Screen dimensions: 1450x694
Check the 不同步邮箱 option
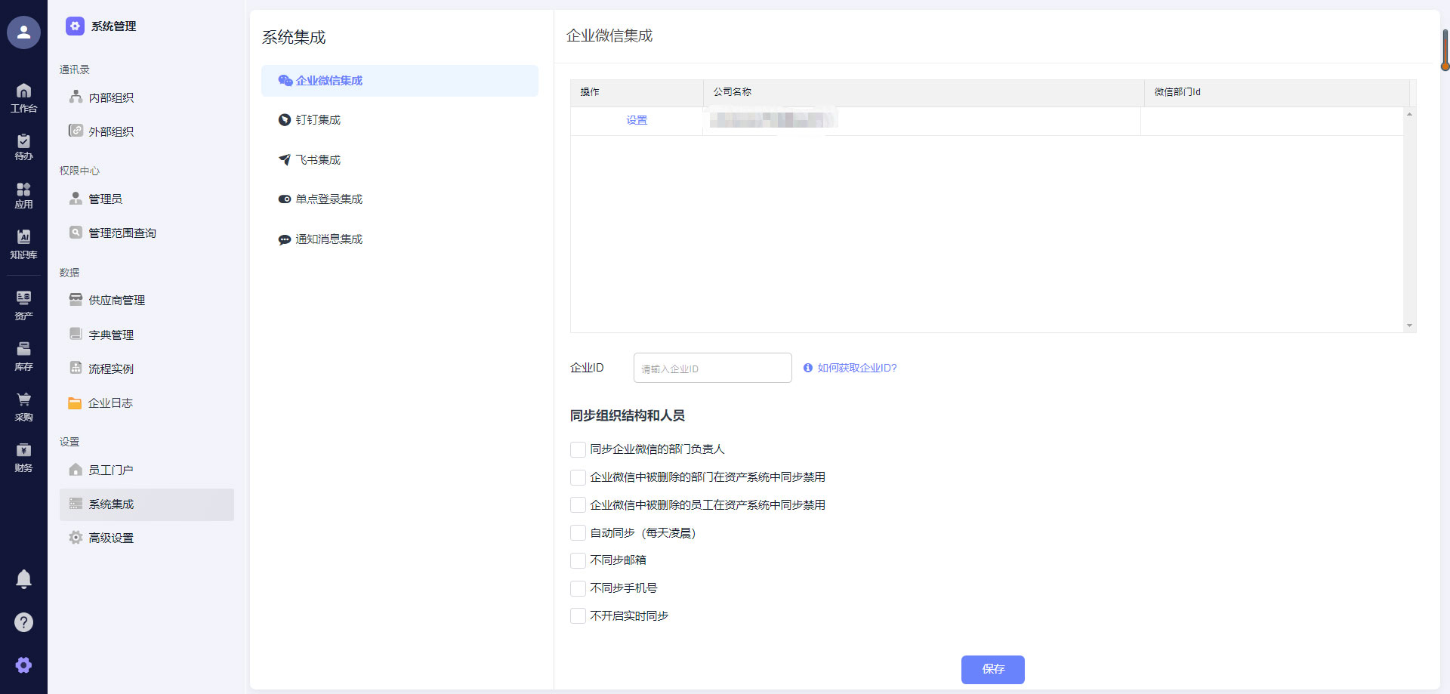(578, 561)
